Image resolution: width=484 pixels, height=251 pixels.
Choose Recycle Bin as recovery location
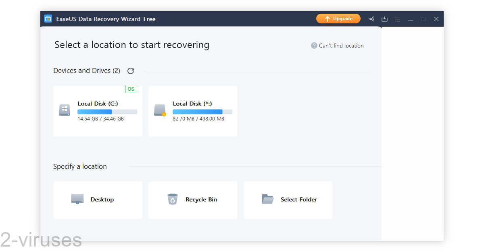[193, 200]
